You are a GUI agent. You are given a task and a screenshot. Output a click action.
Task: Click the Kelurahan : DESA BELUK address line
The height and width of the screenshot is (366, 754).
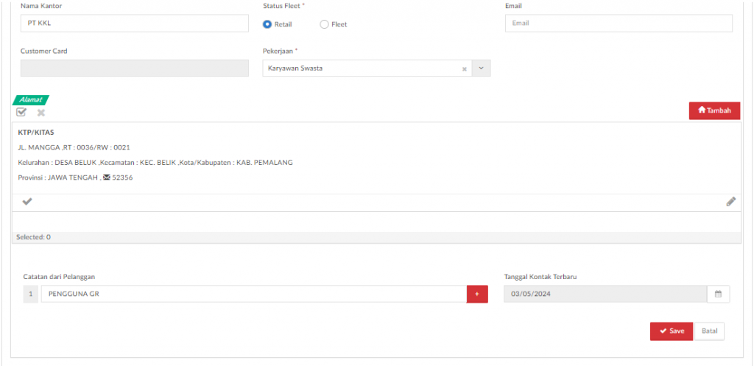155,163
